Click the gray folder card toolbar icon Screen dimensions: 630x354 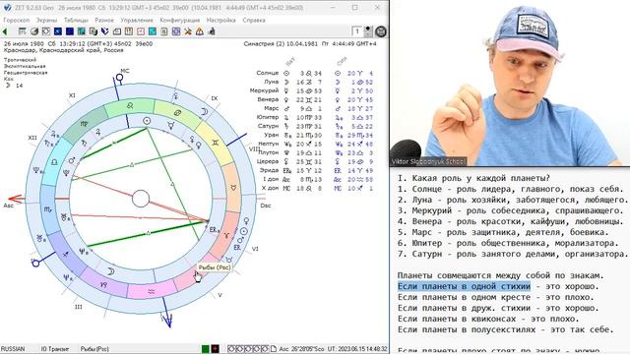tap(117, 31)
